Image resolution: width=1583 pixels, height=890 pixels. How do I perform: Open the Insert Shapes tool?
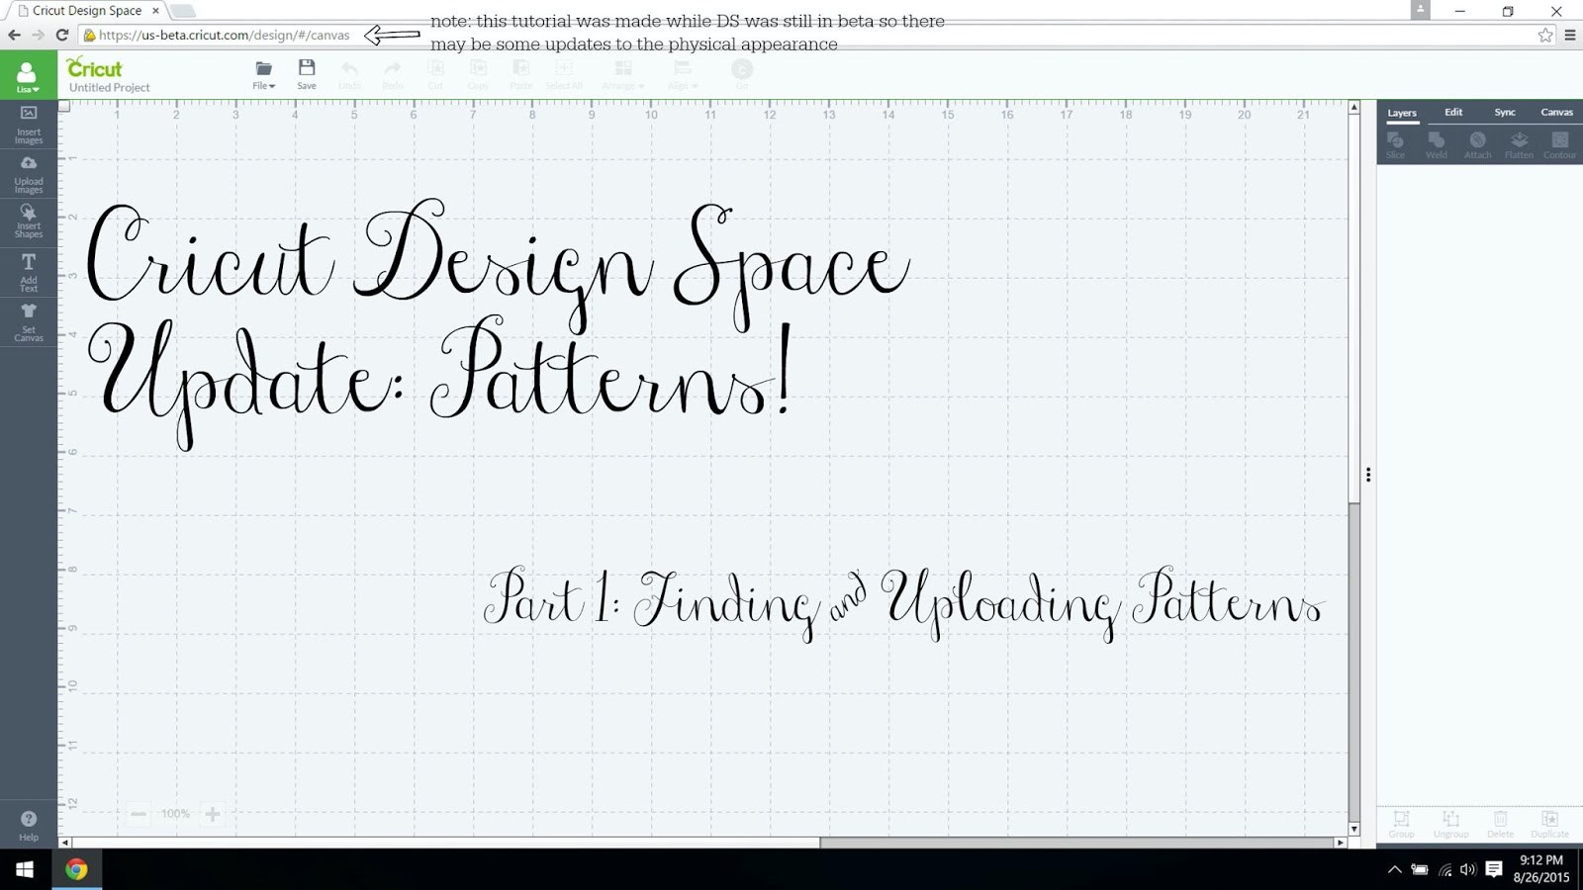point(29,221)
